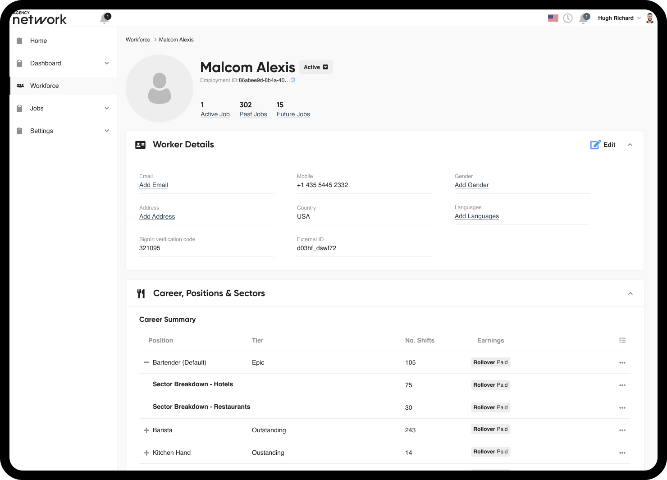Click Hugh Richard's profile avatar
667x480 pixels.
650,18
